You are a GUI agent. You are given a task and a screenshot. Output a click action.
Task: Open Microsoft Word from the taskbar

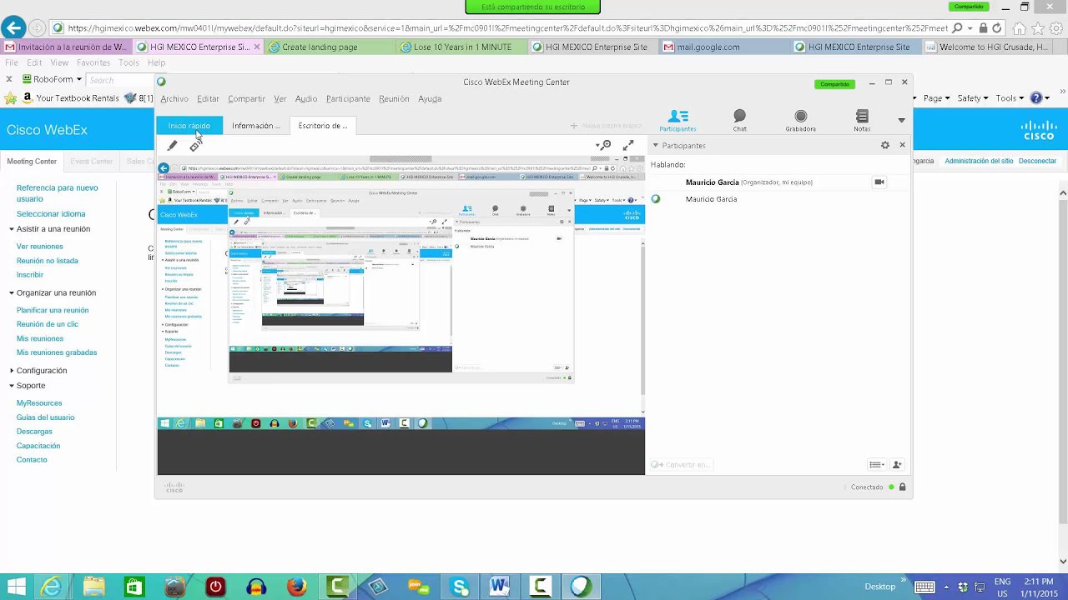click(x=500, y=587)
